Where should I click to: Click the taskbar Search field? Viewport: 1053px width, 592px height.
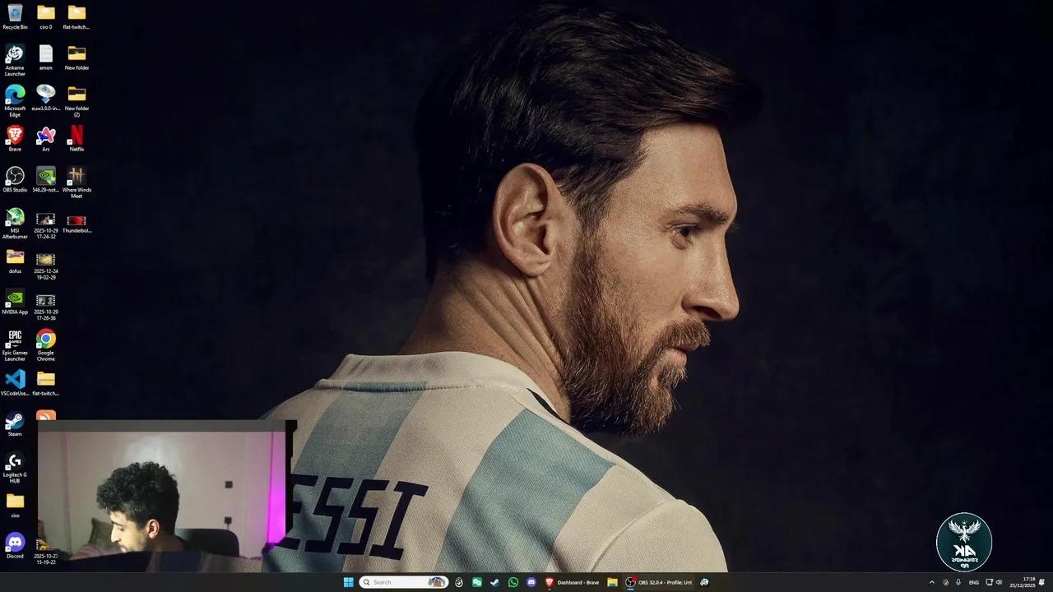[x=401, y=581]
